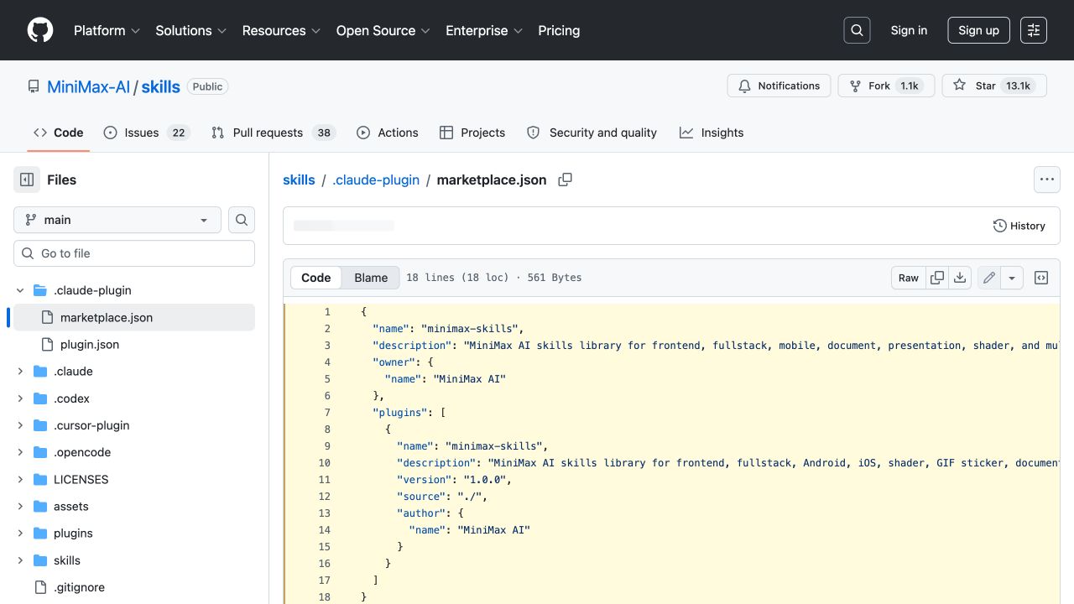Open the symbols panel icon
Image resolution: width=1074 pixels, height=604 pixels.
coord(1041,278)
